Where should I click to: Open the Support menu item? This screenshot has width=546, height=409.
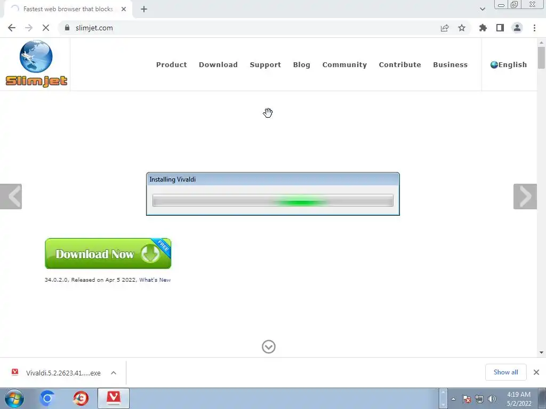[x=266, y=65]
